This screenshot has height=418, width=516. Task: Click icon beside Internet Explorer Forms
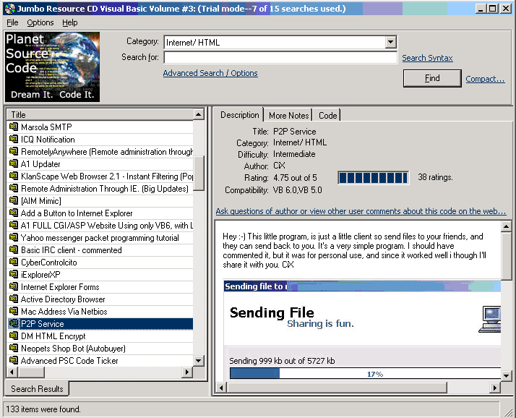click(x=14, y=286)
